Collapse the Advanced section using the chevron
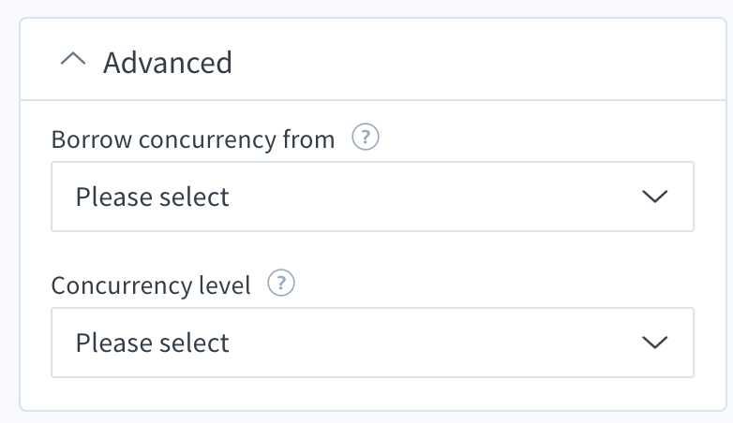The height and width of the screenshot is (423, 733). tap(73, 59)
